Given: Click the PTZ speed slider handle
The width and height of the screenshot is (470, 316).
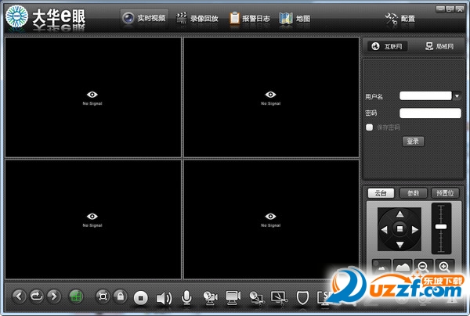Looking at the screenshot, I should [441, 227].
